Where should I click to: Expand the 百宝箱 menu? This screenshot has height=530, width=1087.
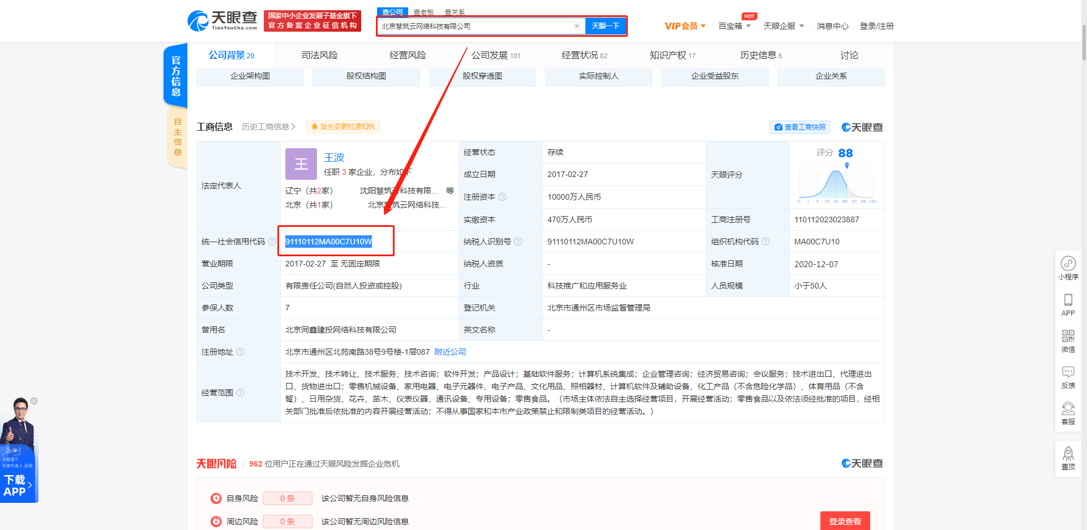point(734,26)
